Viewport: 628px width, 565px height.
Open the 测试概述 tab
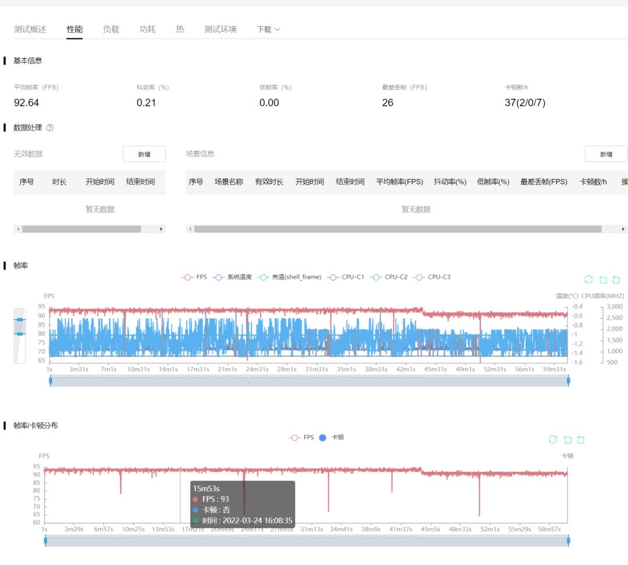[30, 29]
